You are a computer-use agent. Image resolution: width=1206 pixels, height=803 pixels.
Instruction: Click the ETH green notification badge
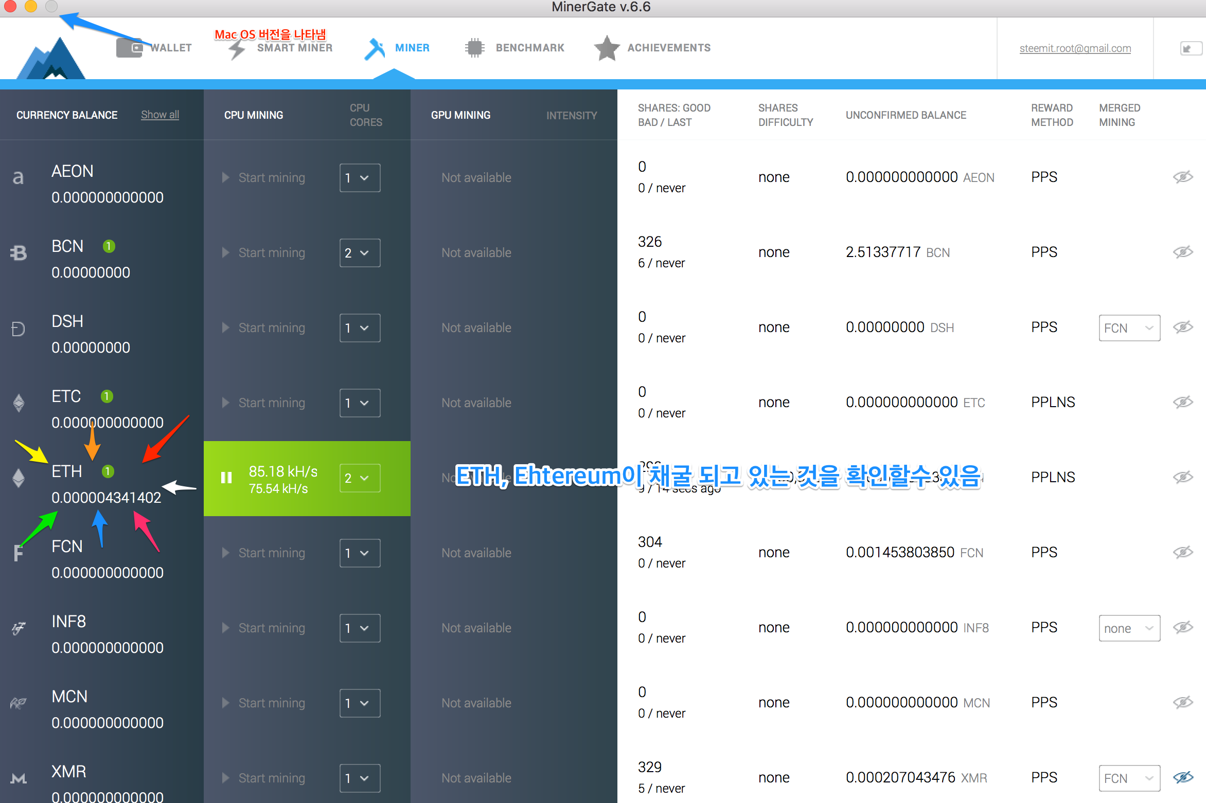click(108, 471)
